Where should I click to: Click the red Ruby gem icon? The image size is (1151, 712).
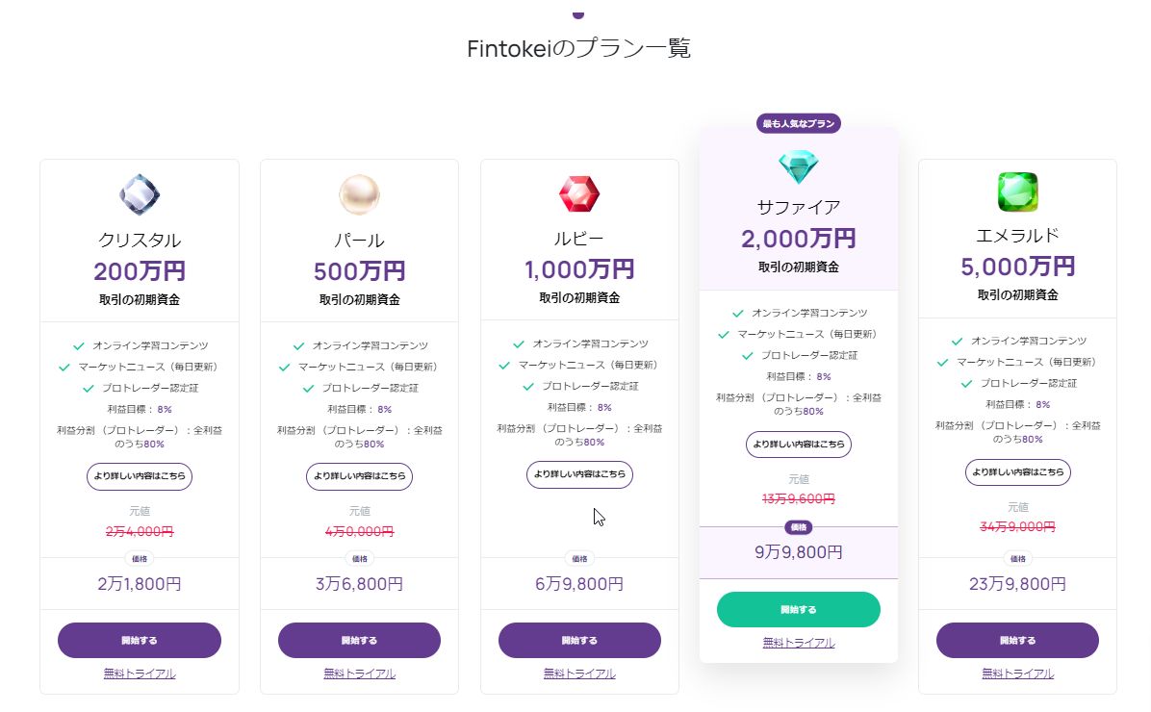tap(579, 193)
